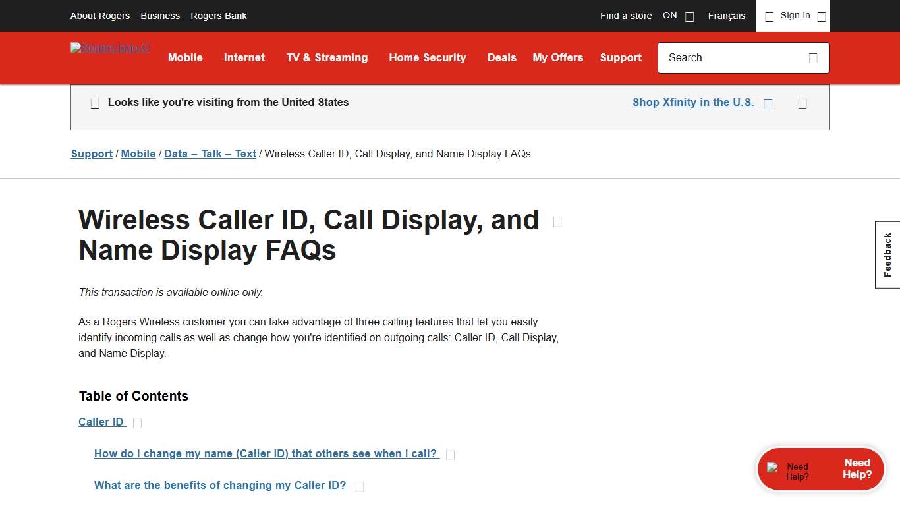Follow the 'Shop Xfinity in the U.S.' link
The image size is (900, 506).
(693, 102)
